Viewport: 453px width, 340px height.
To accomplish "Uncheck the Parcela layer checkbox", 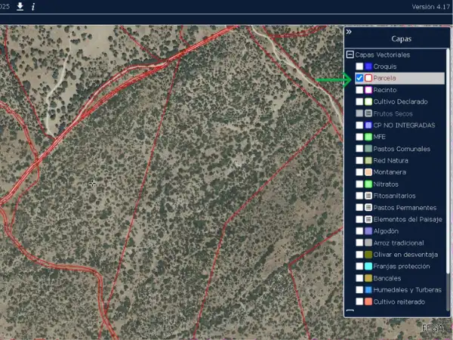I will pos(359,78).
